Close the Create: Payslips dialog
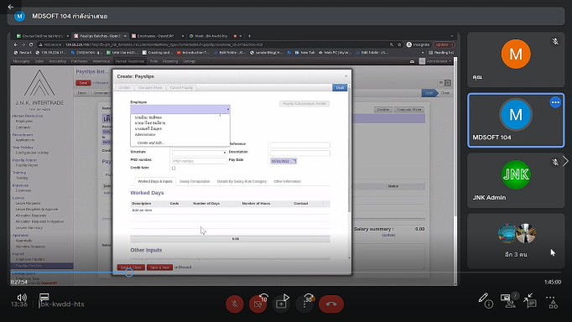This screenshot has width=572, height=322. (x=346, y=75)
